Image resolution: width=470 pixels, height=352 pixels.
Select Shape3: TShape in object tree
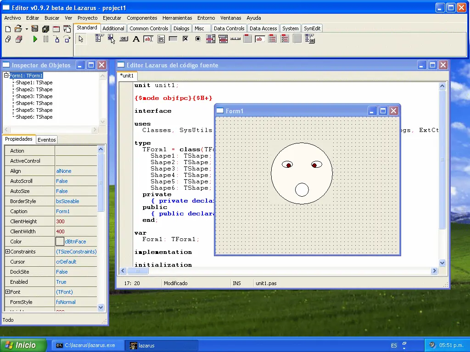(x=34, y=96)
